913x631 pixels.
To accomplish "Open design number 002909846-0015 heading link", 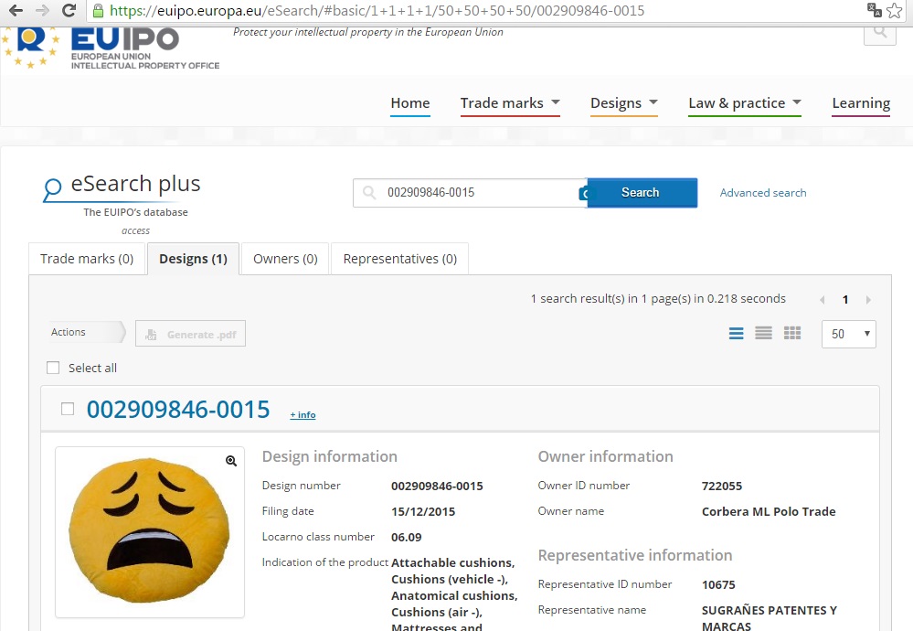I will [178, 409].
